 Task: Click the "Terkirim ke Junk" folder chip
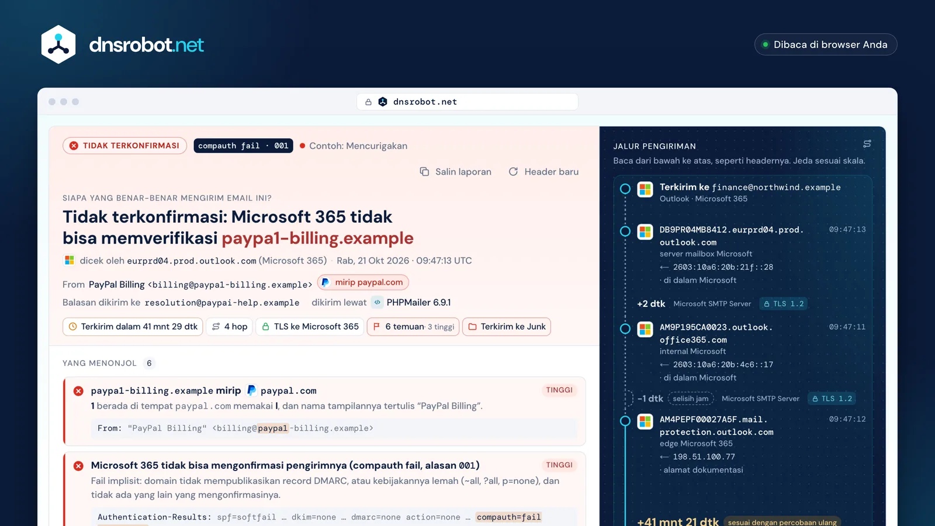tap(507, 327)
